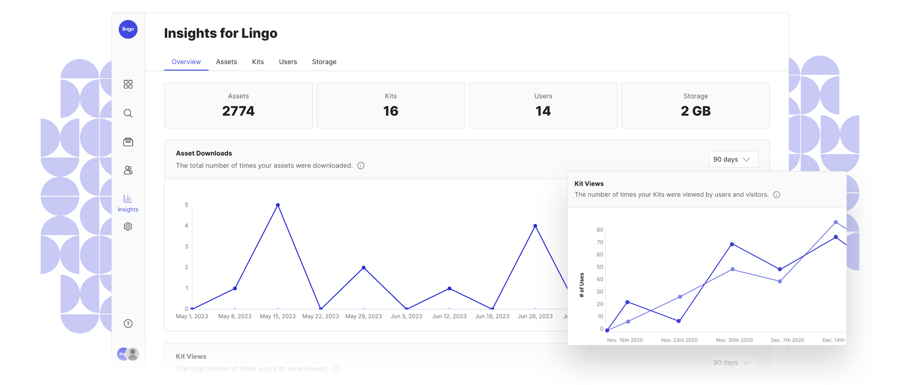This screenshot has width=900, height=385.
Task: Open the Assets archive icon in sidebar
Action: click(128, 142)
